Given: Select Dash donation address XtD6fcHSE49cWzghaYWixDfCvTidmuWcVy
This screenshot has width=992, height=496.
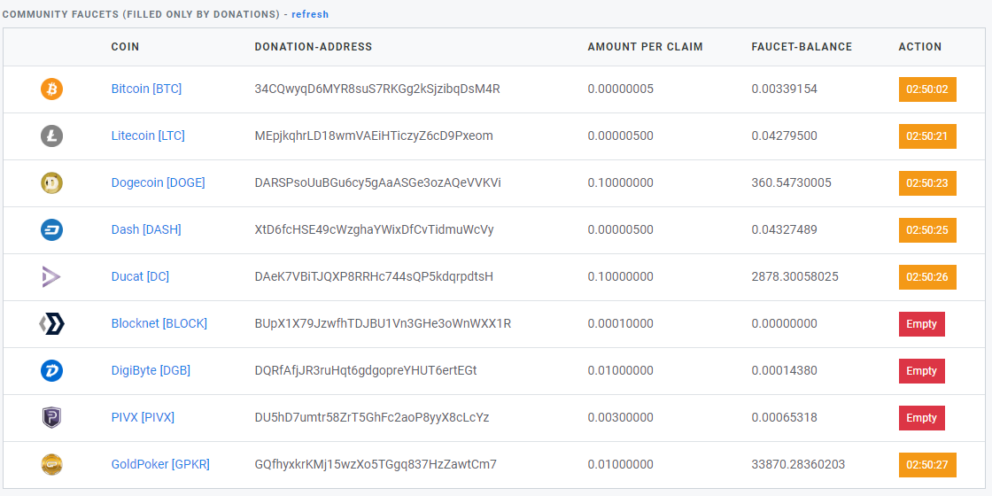Looking at the screenshot, I should point(374,229).
